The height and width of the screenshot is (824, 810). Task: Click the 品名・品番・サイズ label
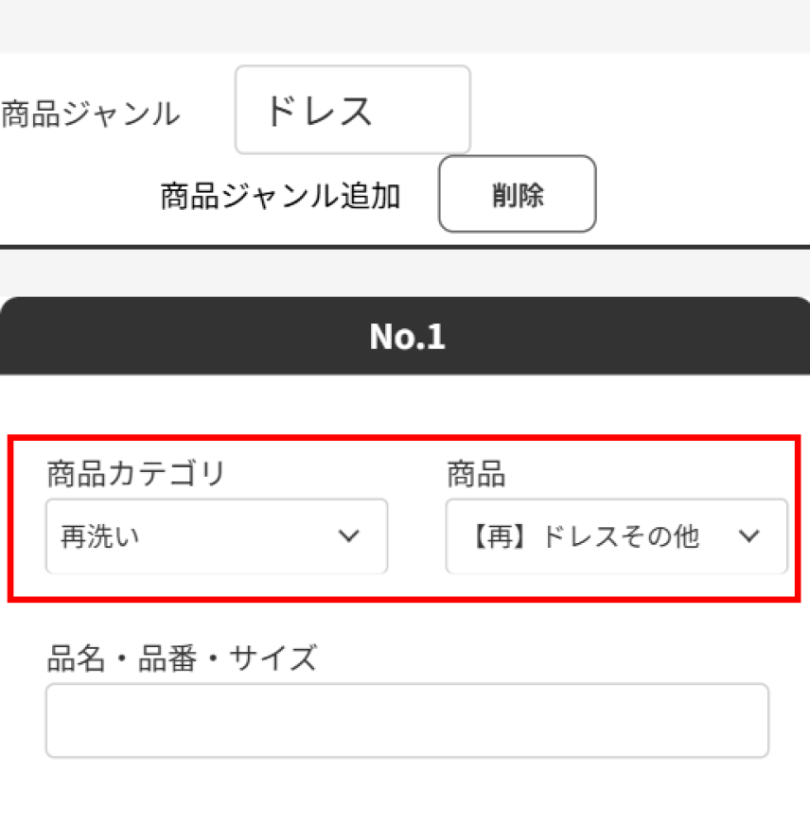pyautogui.click(x=182, y=657)
